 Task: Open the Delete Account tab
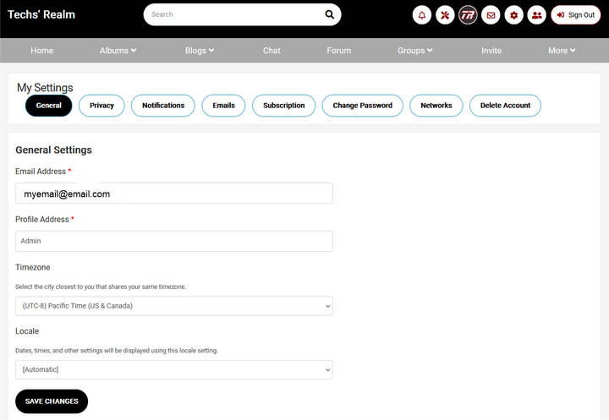click(x=505, y=106)
